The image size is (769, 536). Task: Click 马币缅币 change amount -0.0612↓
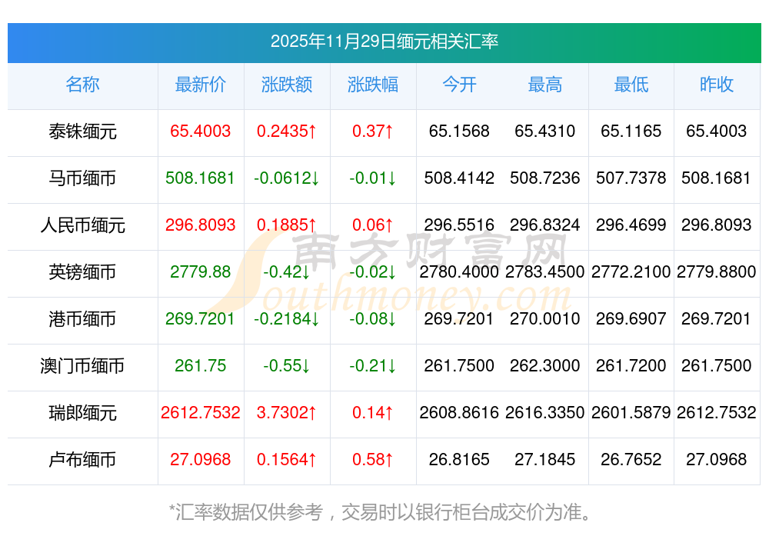[287, 178]
